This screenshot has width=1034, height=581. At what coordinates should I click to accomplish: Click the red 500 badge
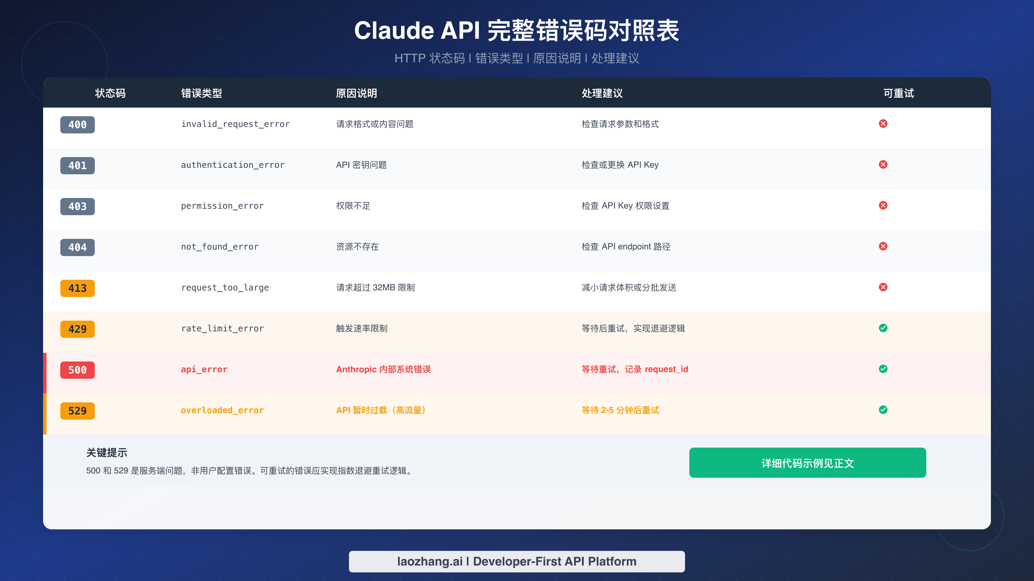pyautogui.click(x=77, y=370)
